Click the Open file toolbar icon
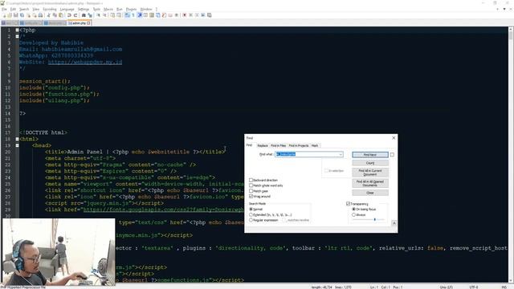The image size is (514, 289). coord(10,15)
